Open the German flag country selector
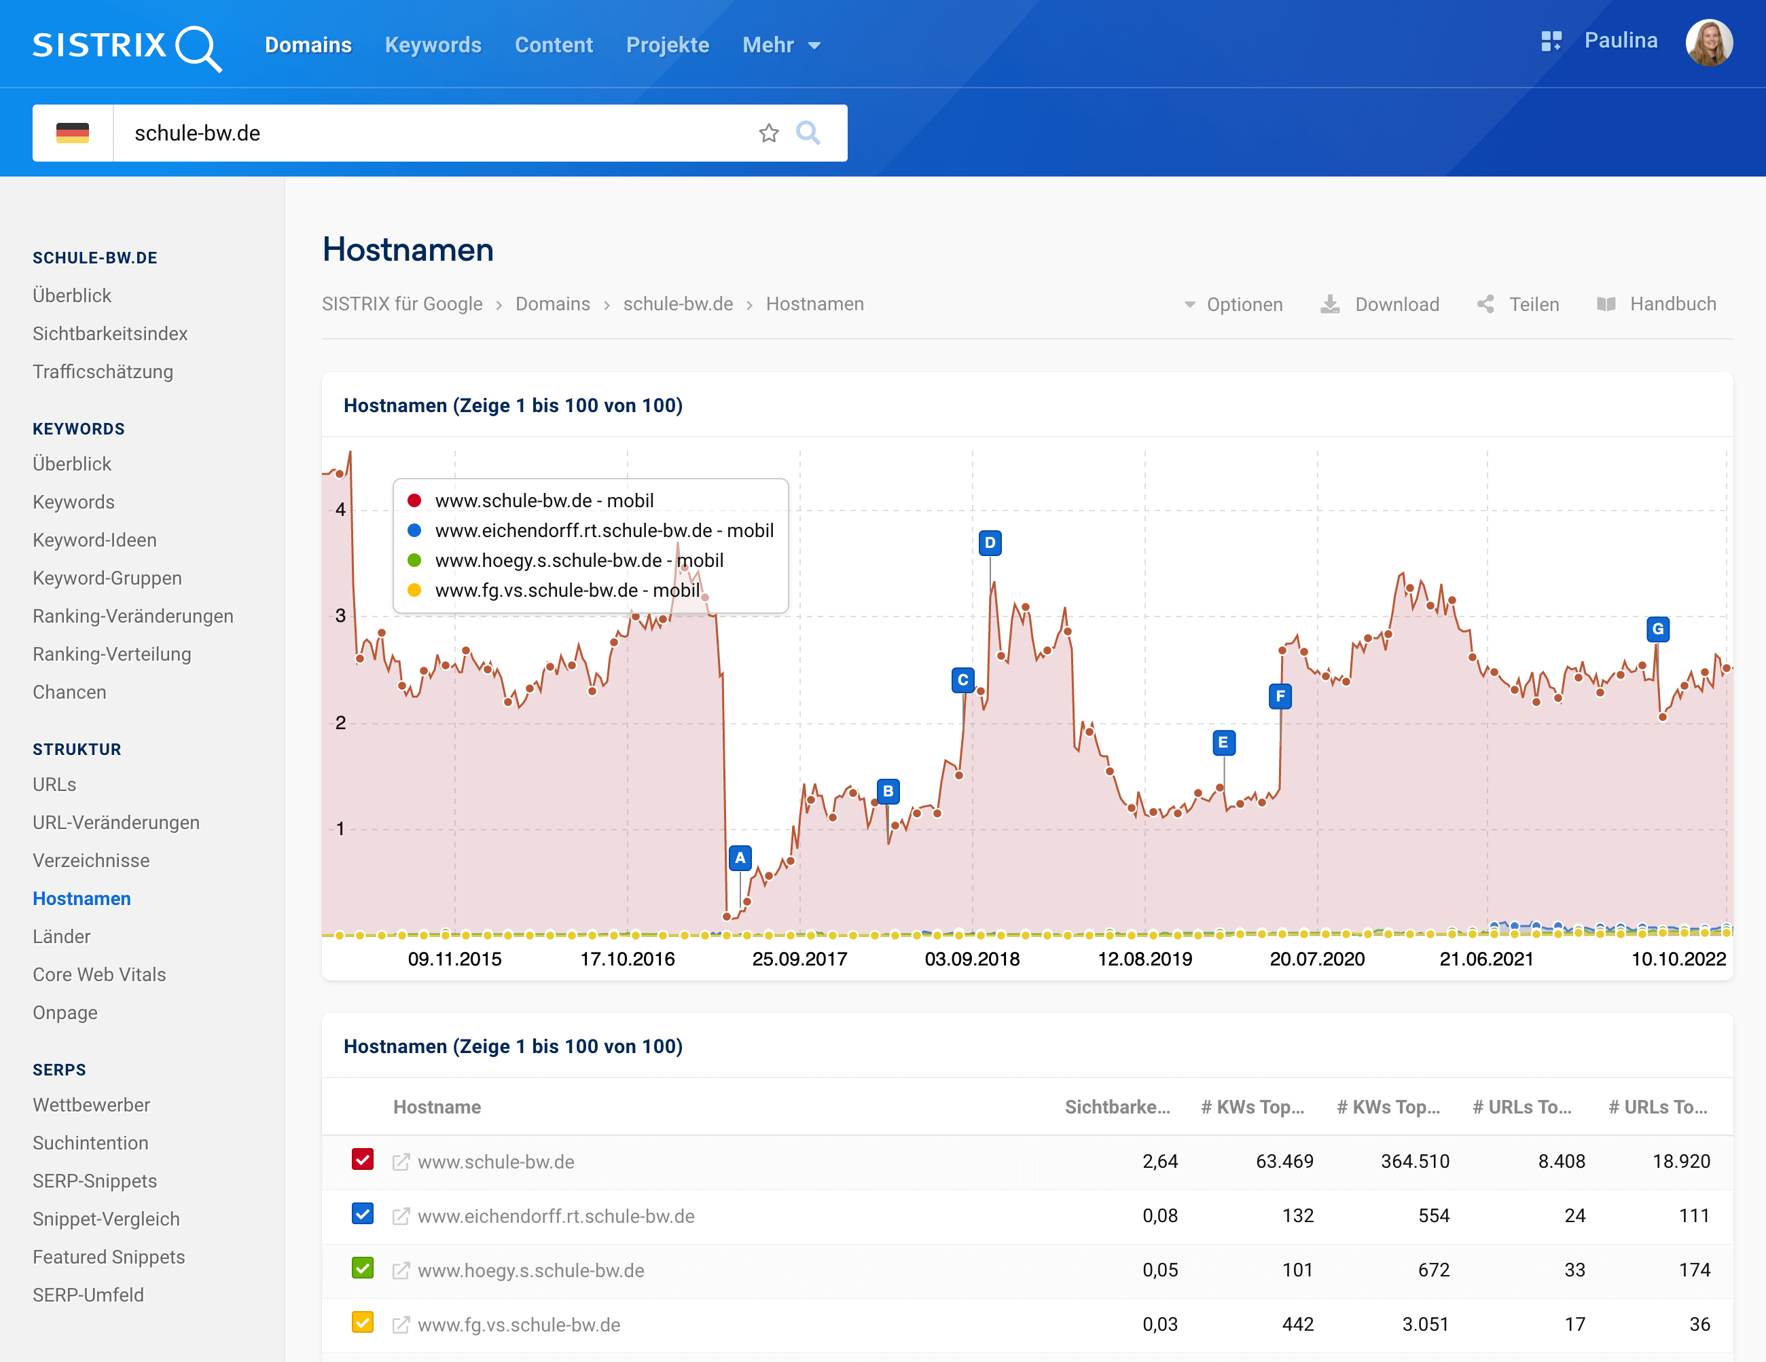This screenshot has width=1766, height=1362. click(73, 133)
